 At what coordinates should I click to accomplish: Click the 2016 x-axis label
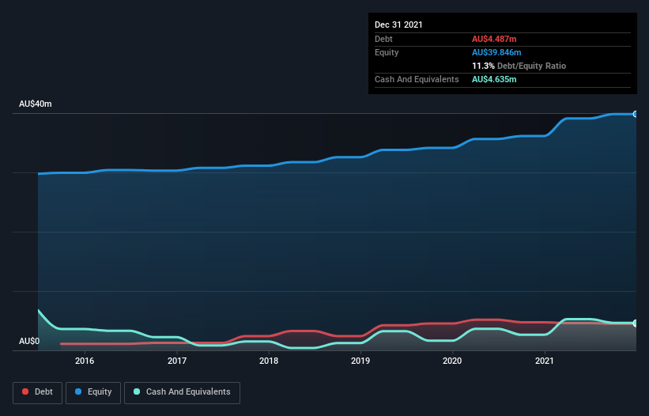[x=85, y=361]
